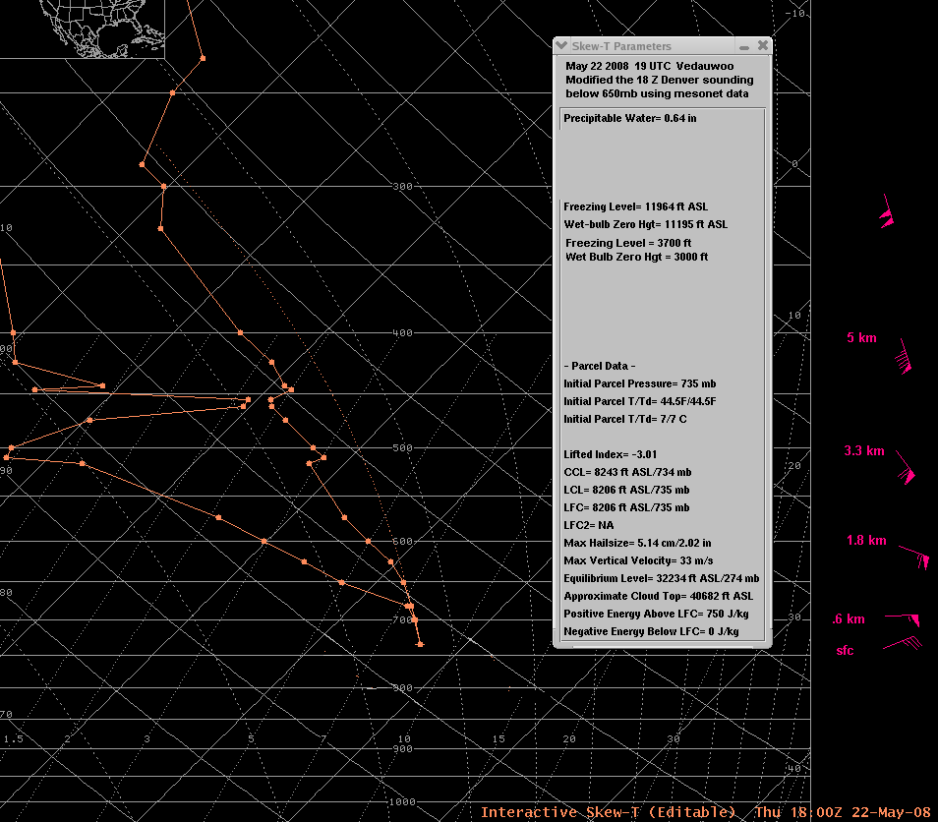Click Equilibrium Level= 32234 ft ASL/274 mb

pyautogui.click(x=661, y=578)
